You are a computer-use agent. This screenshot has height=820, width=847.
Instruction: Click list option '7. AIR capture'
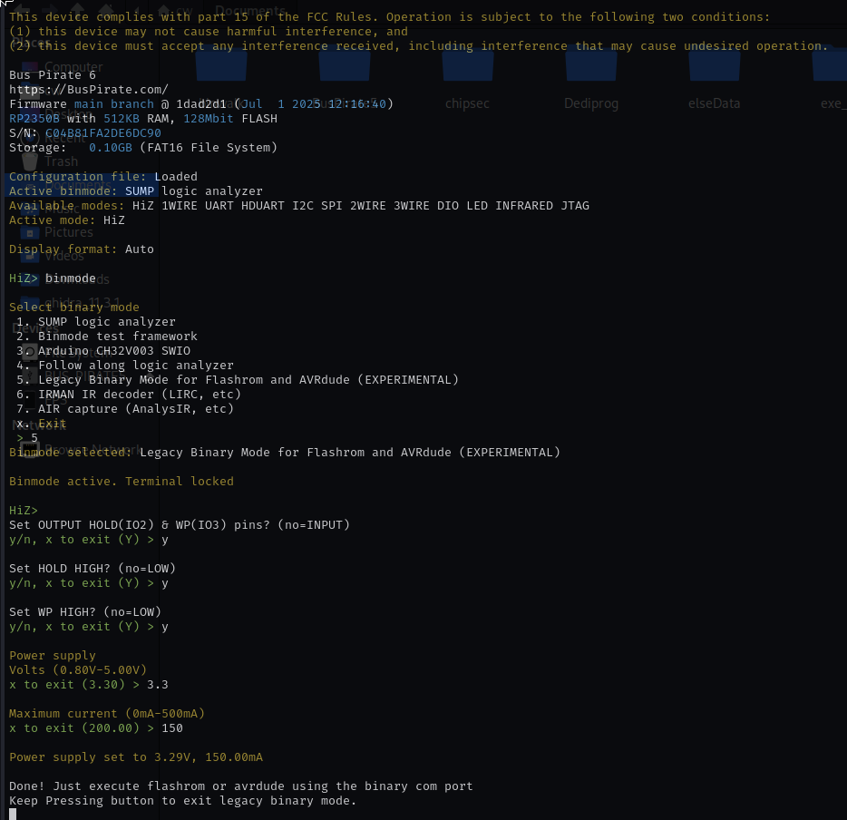pyautogui.click(x=125, y=409)
